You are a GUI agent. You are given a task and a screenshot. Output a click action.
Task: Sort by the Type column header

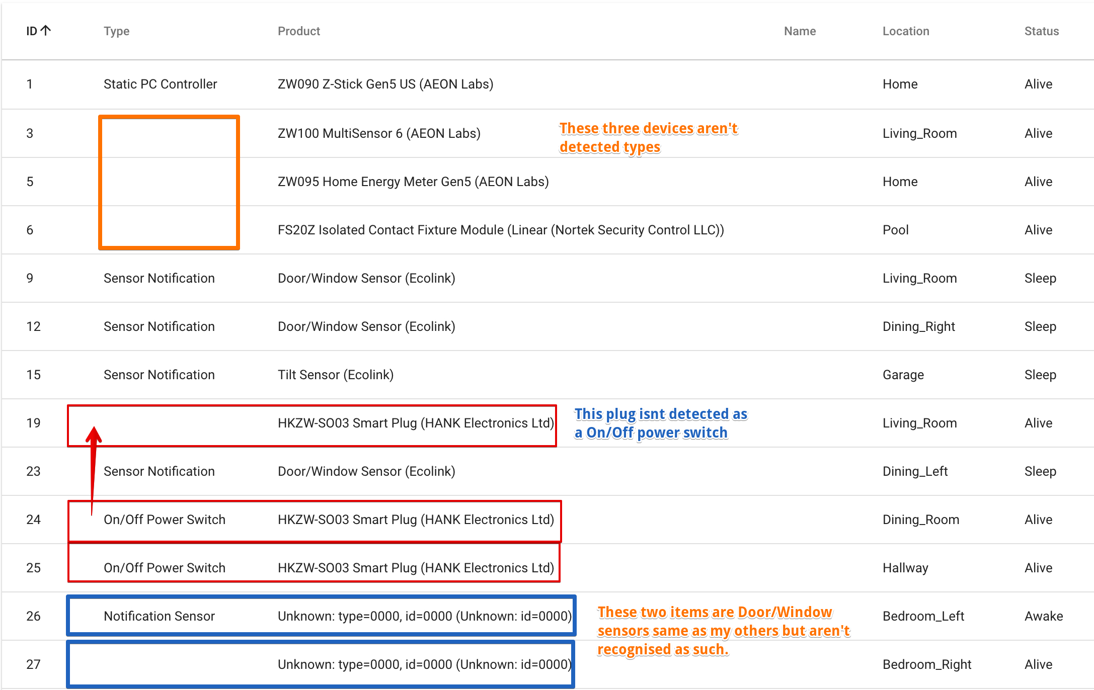coord(116,31)
